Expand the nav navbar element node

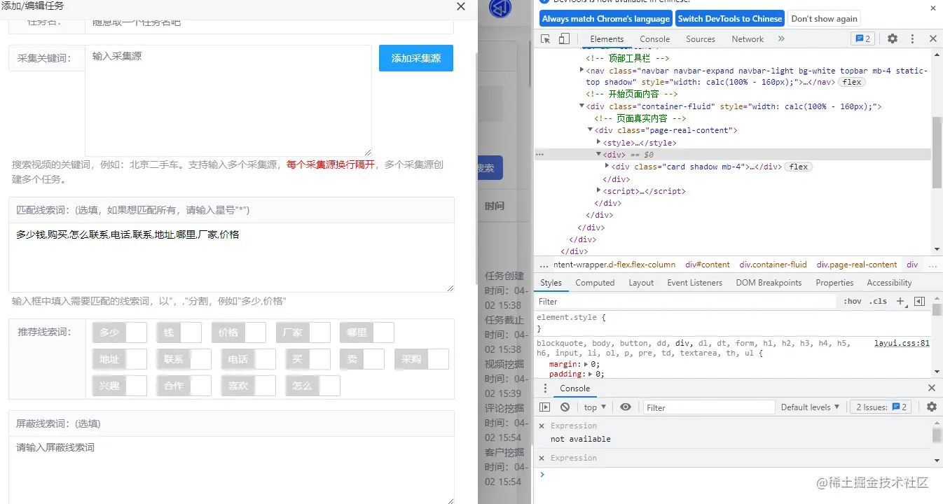(x=582, y=70)
